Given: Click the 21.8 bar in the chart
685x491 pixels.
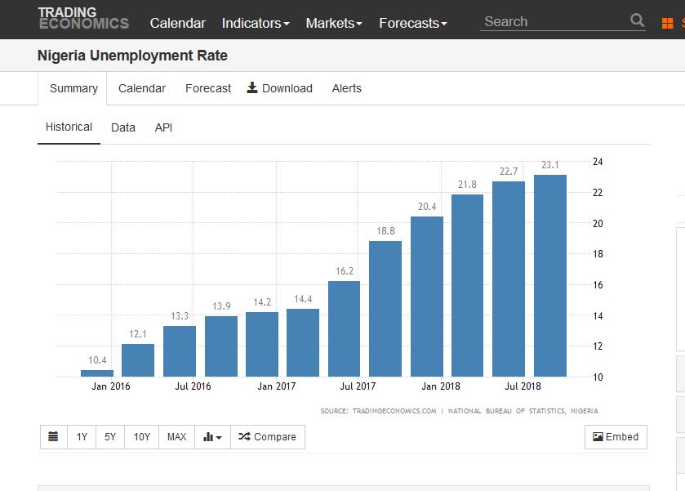Looking at the screenshot, I should [x=468, y=285].
